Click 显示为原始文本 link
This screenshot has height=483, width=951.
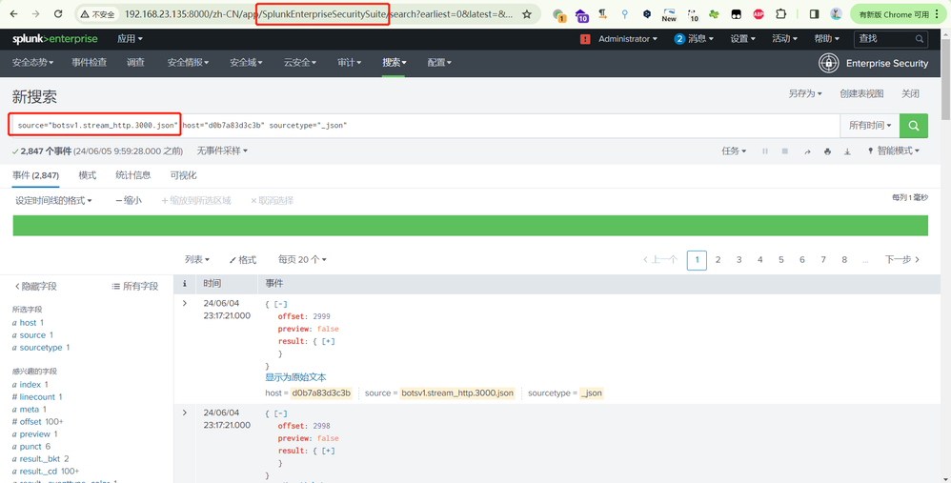click(296, 377)
